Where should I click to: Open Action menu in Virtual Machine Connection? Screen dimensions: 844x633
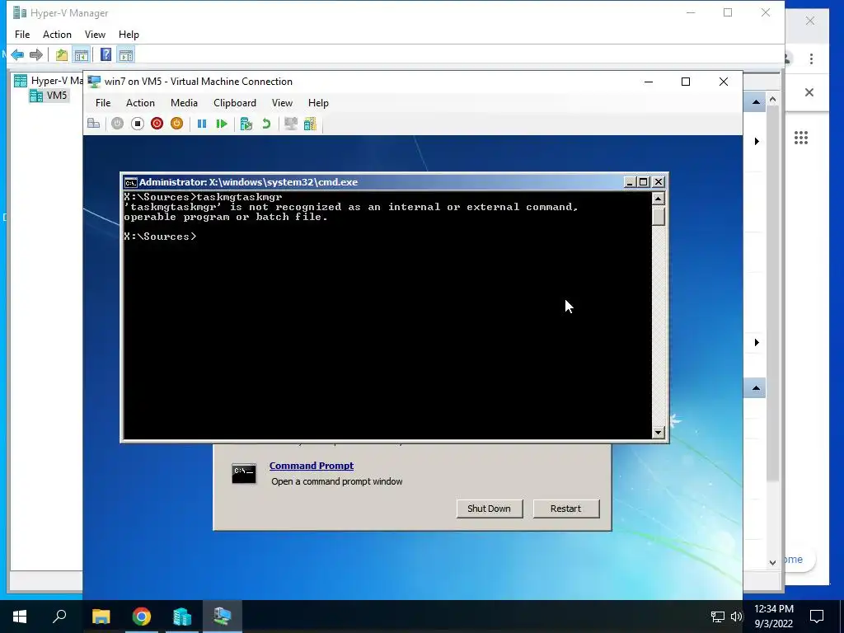click(140, 103)
